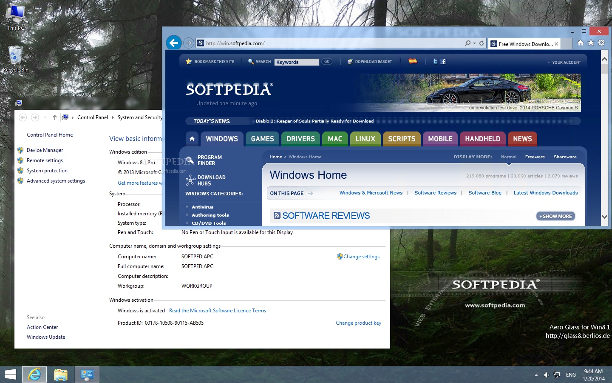612x383 pixels.
Task: Open System protection link
Action: point(47,171)
